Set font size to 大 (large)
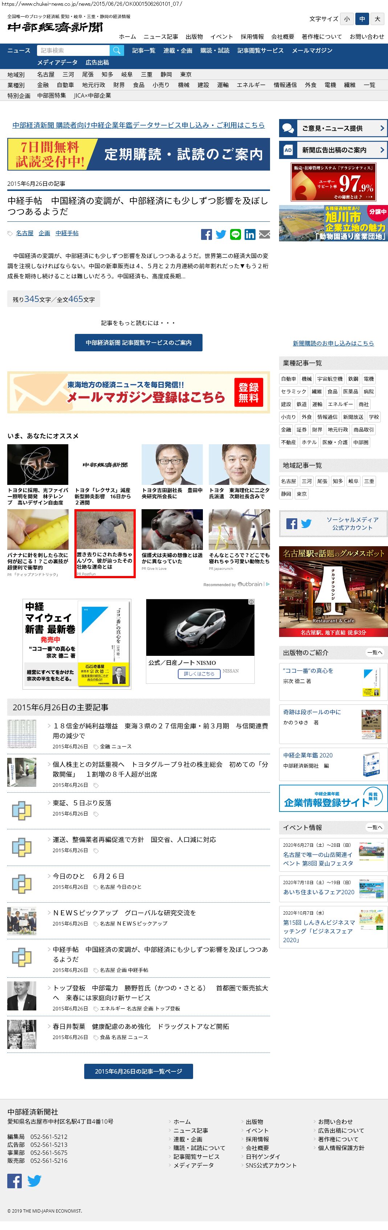Image resolution: width=388 pixels, height=1230 pixels. [x=377, y=19]
